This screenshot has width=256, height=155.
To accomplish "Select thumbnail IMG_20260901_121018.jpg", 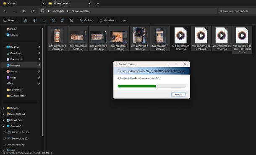I will 139,39.
